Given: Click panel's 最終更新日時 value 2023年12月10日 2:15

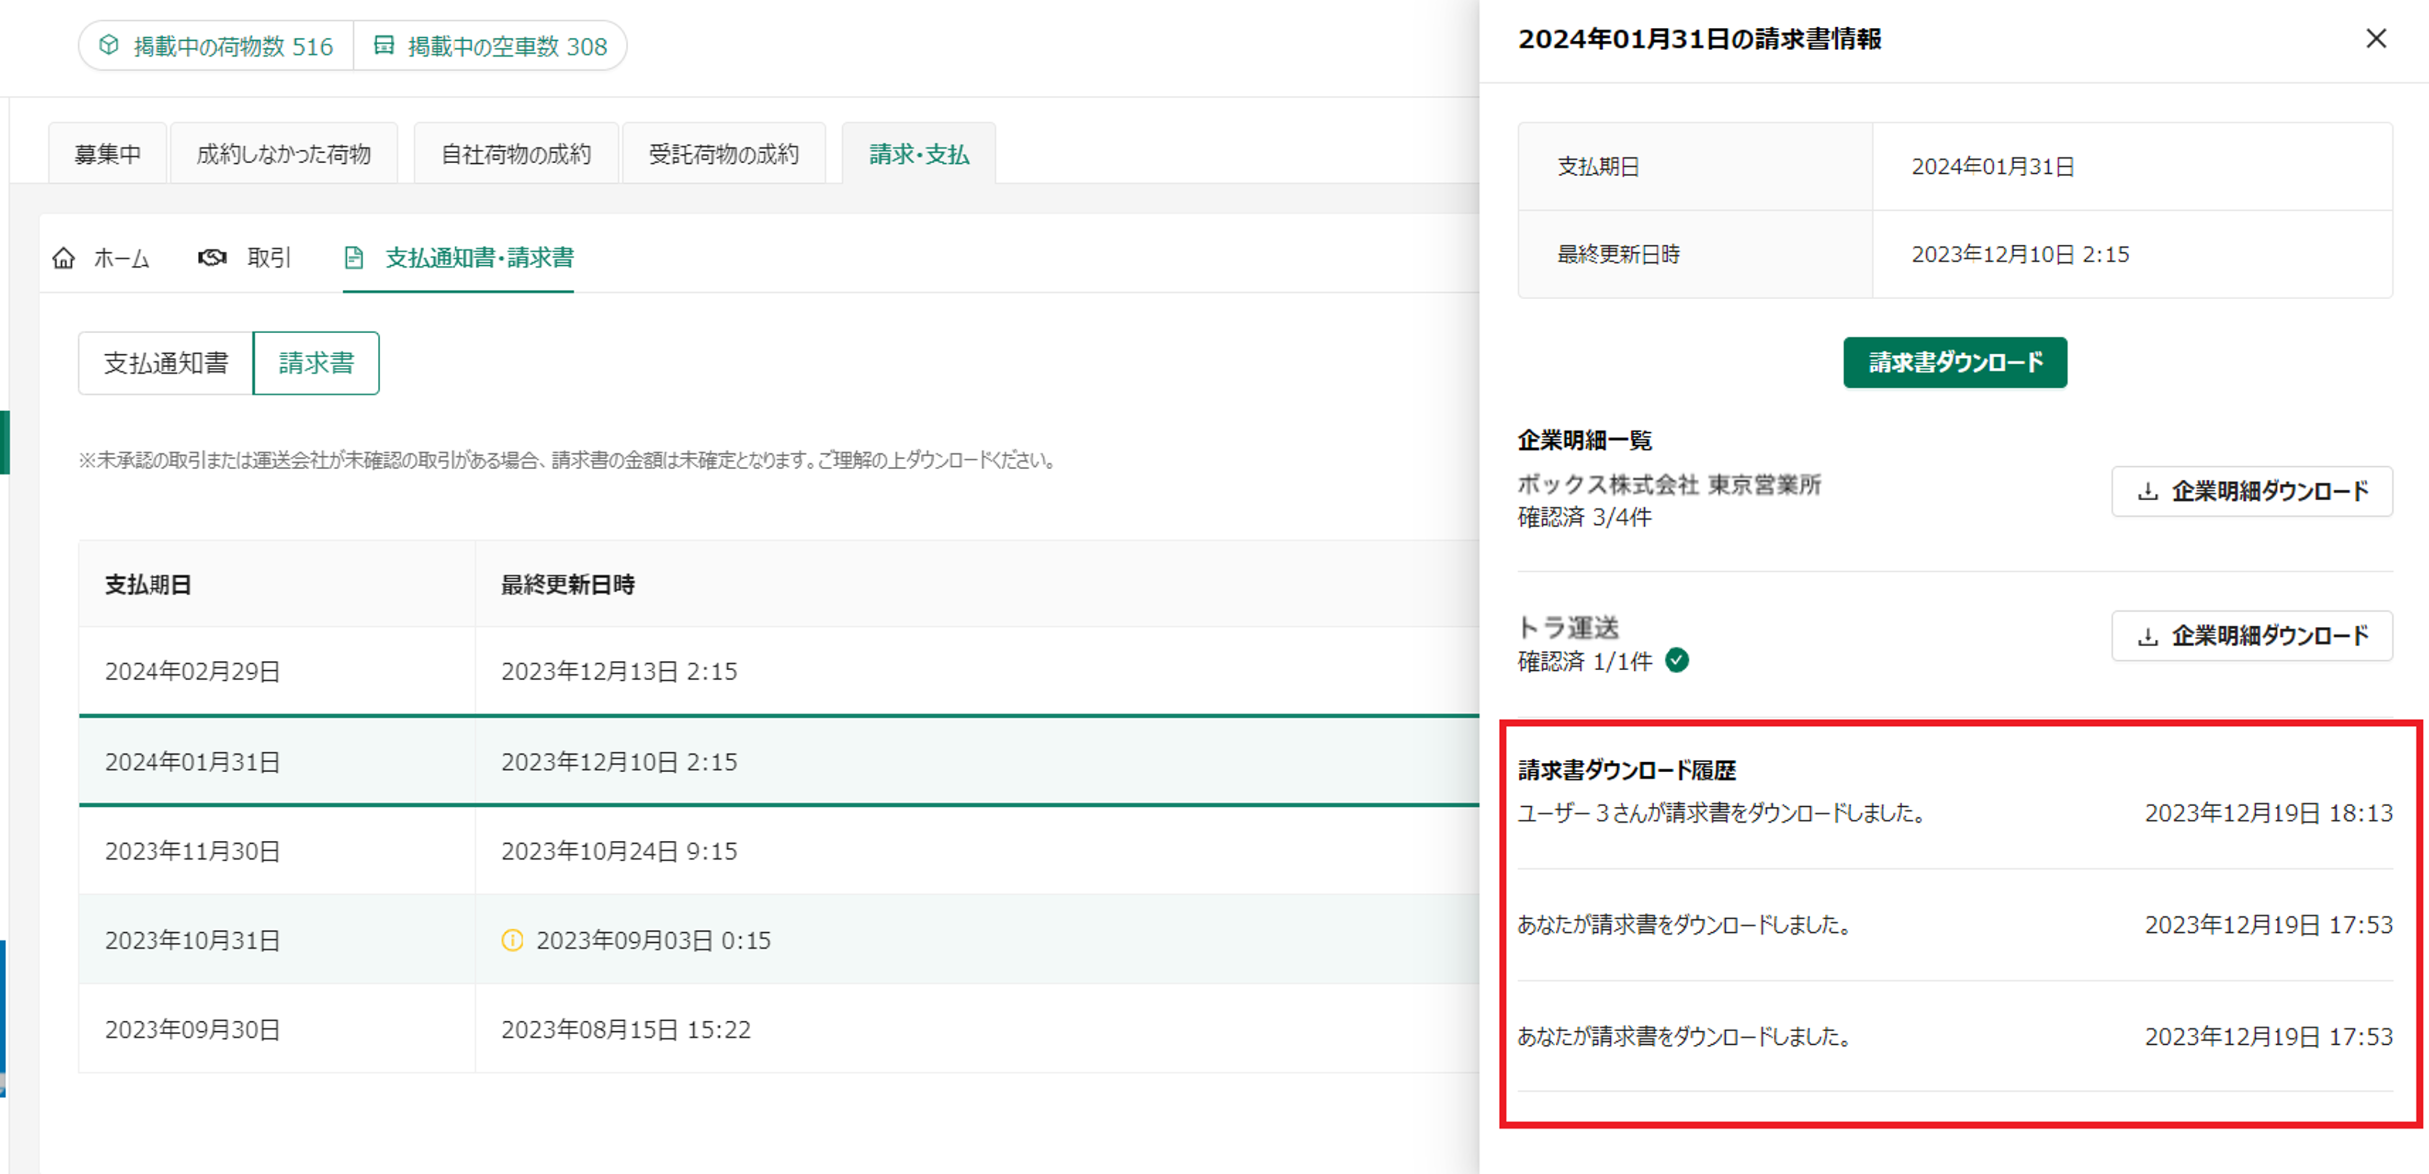Looking at the screenshot, I should click(x=2020, y=255).
